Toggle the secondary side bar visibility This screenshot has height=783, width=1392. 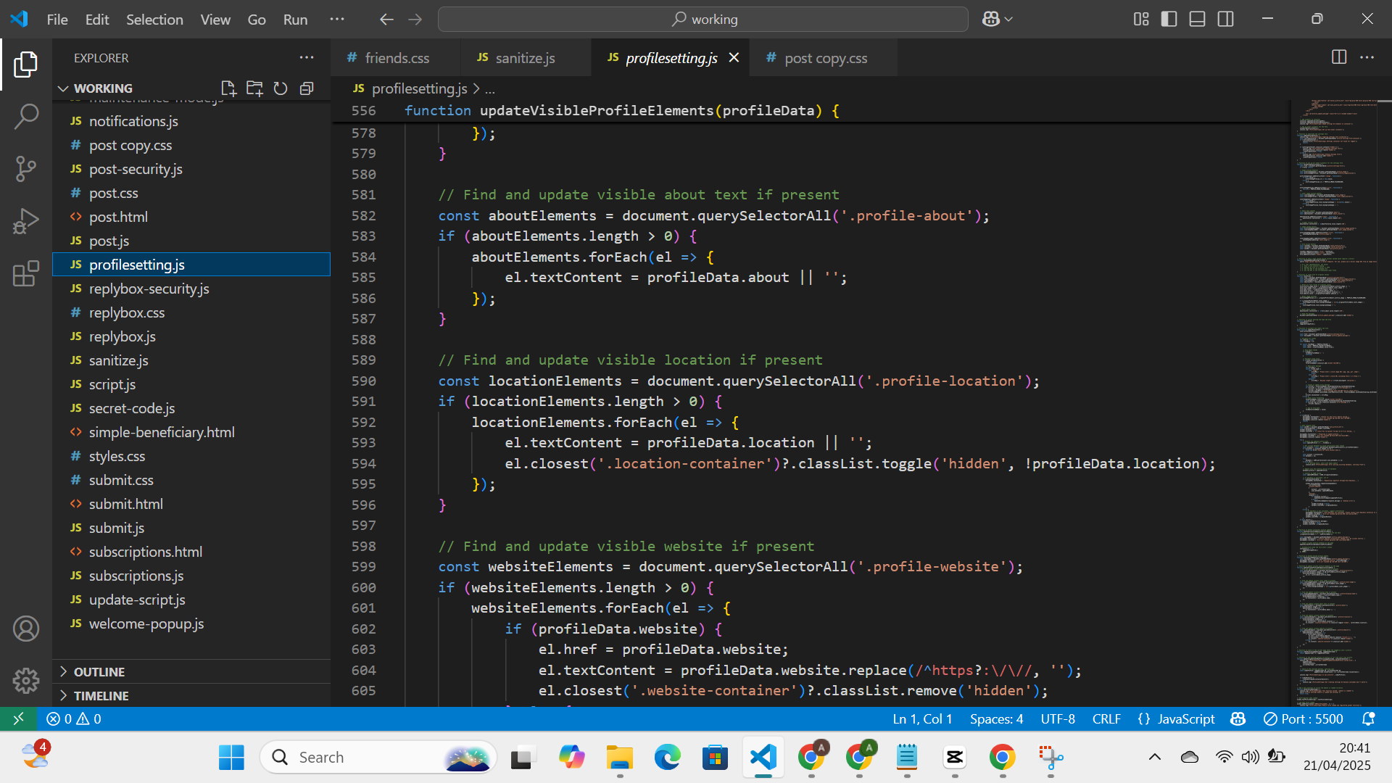pos(1225,20)
